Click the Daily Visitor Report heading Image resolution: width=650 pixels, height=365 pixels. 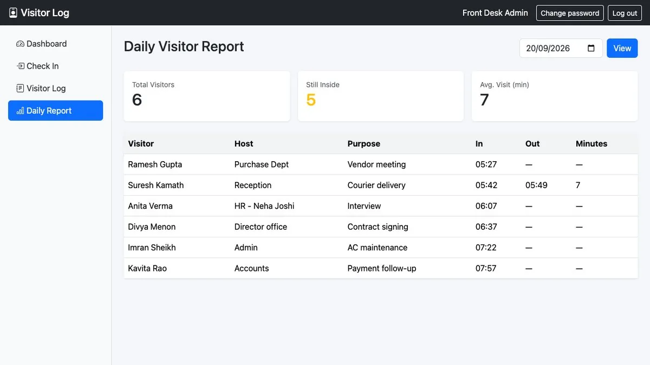(184, 47)
